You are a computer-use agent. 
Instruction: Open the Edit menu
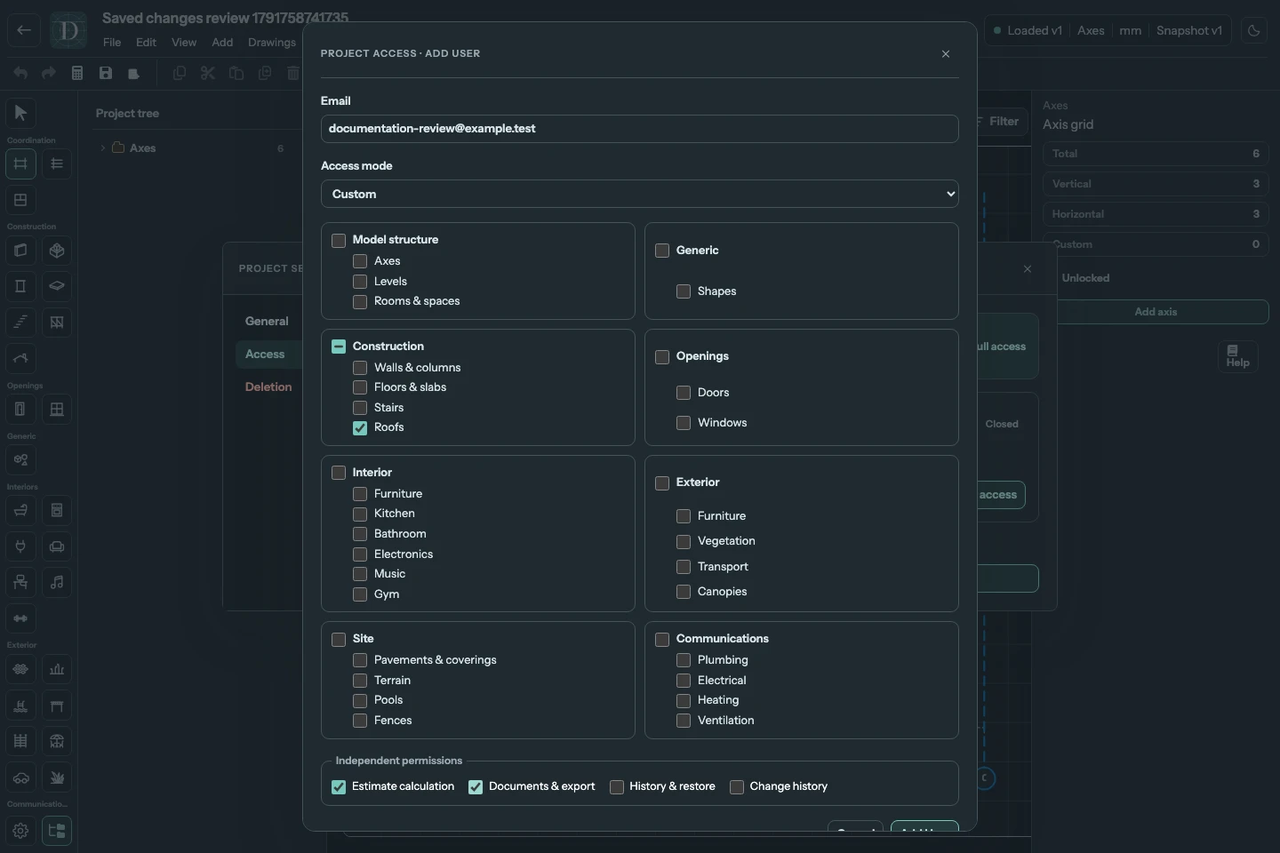point(146,42)
